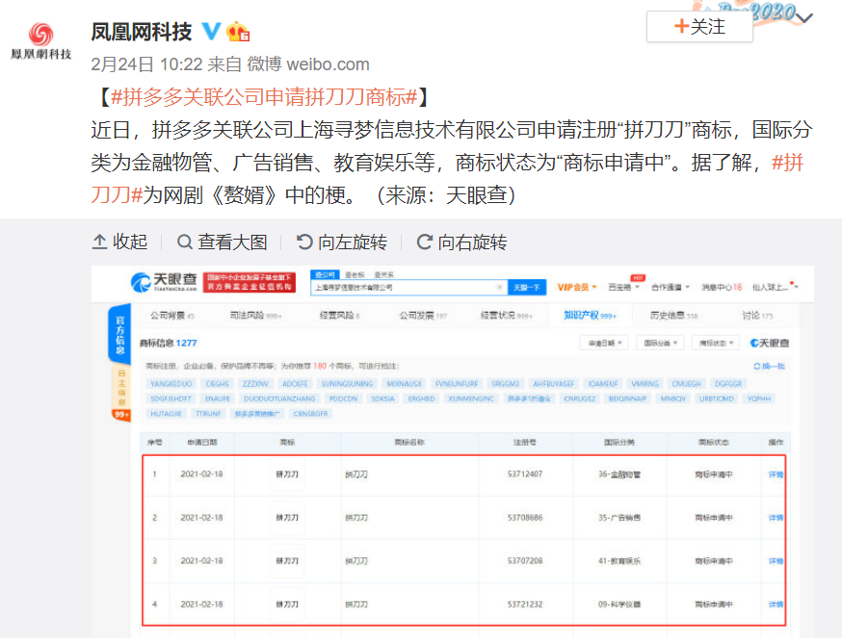Open the 商标状态 filter dropdown

coord(716,343)
